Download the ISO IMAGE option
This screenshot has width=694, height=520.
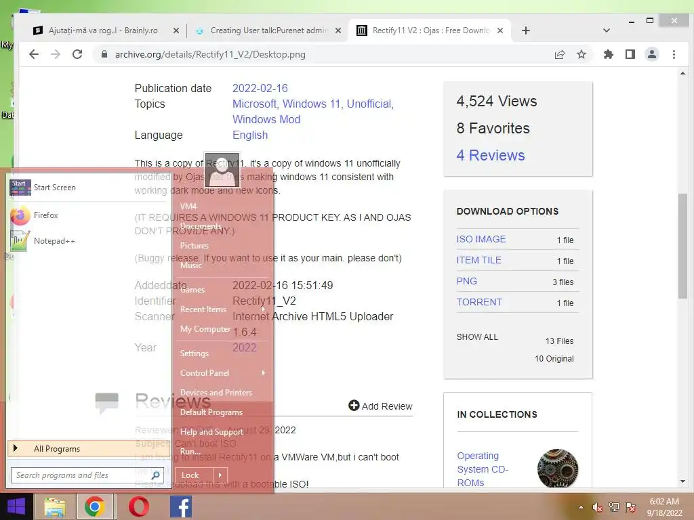click(481, 239)
